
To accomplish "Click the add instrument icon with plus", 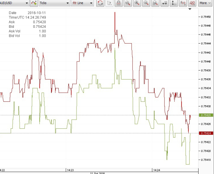I will [x=34, y=3].
